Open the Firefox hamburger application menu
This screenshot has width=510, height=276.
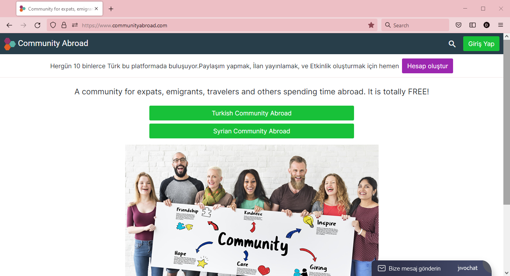click(x=501, y=25)
